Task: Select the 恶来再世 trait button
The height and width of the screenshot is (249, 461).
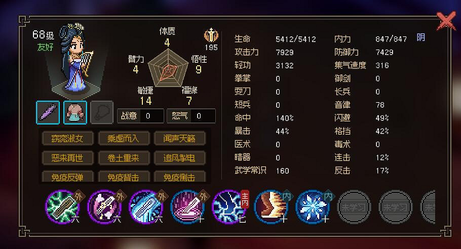Action: (x=67, y=158)
